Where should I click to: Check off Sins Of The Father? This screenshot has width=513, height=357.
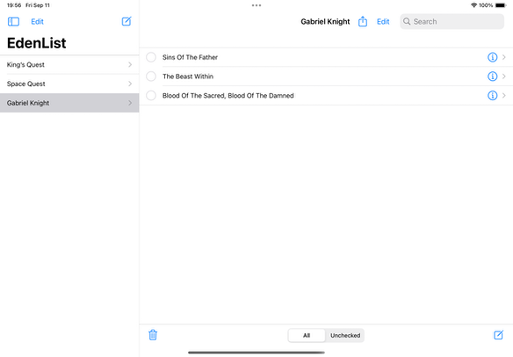point(151,57)
